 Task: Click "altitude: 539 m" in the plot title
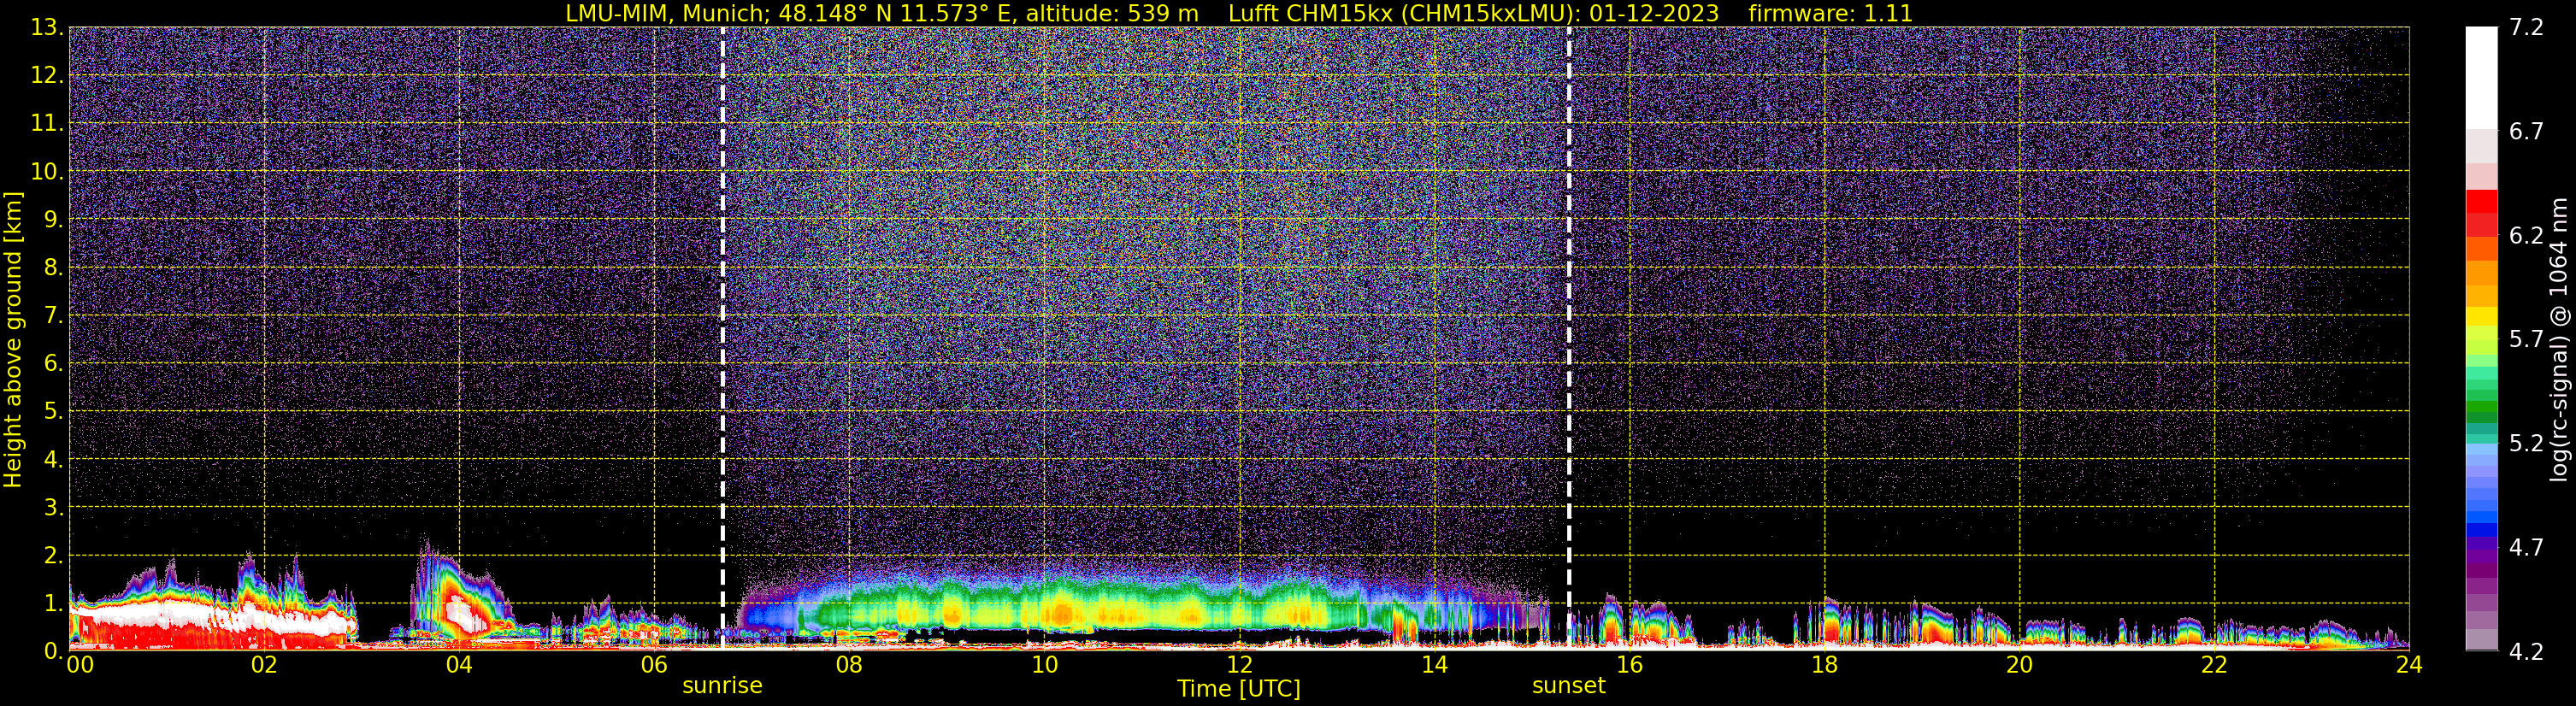[1112, 14]
